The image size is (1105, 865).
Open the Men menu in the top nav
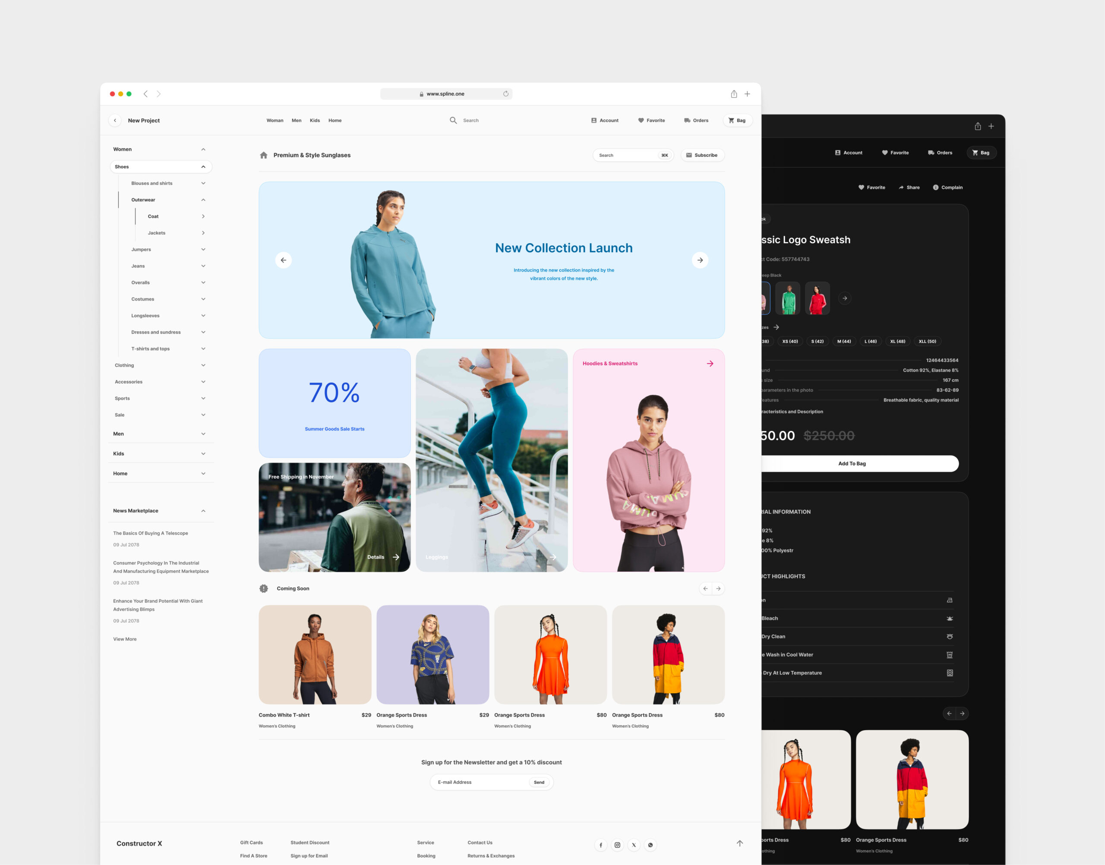[x=297, y=120]
